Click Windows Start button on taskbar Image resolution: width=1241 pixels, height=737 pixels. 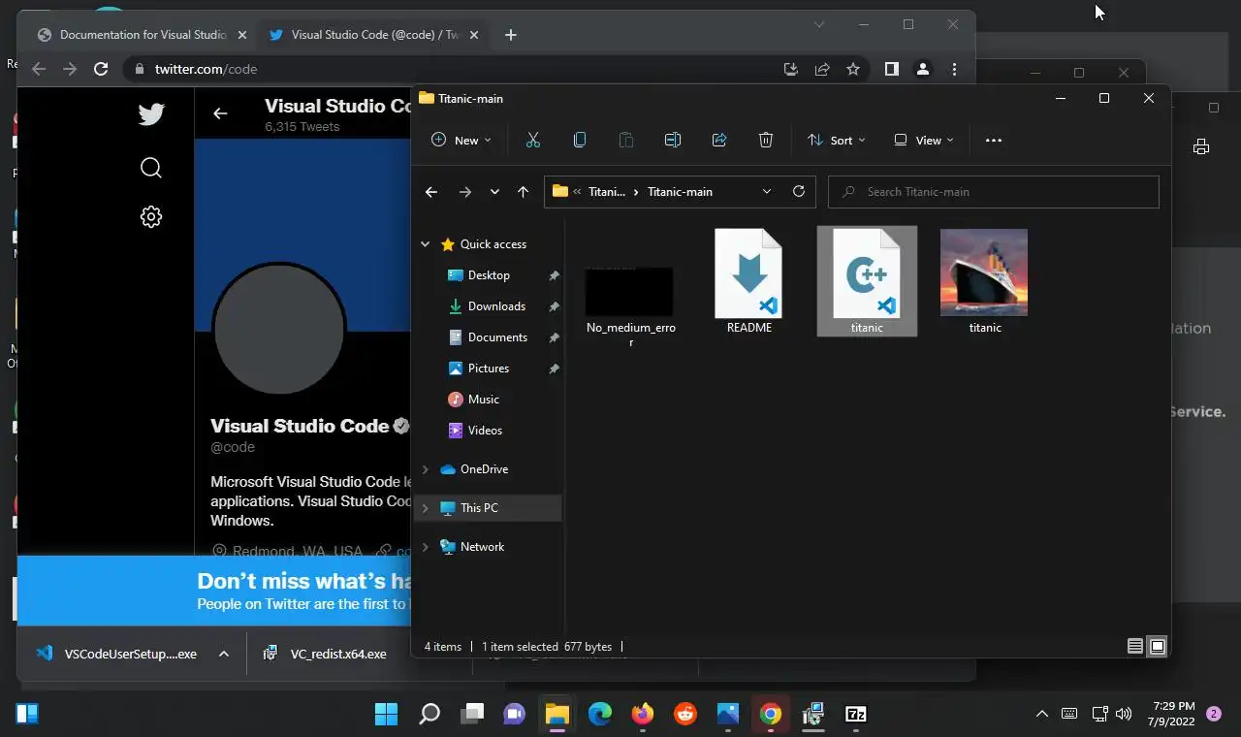pos(386,715)
